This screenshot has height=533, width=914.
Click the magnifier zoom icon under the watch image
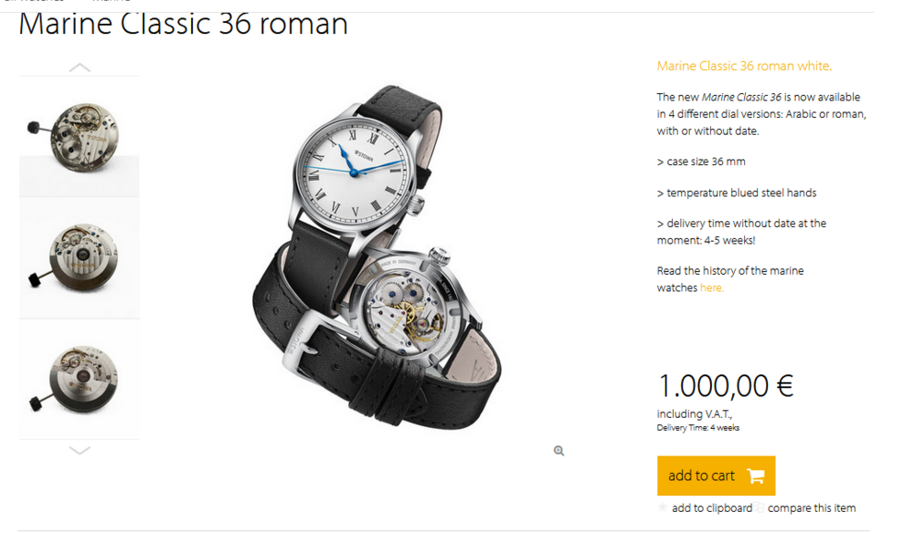(x=558, y=451)
